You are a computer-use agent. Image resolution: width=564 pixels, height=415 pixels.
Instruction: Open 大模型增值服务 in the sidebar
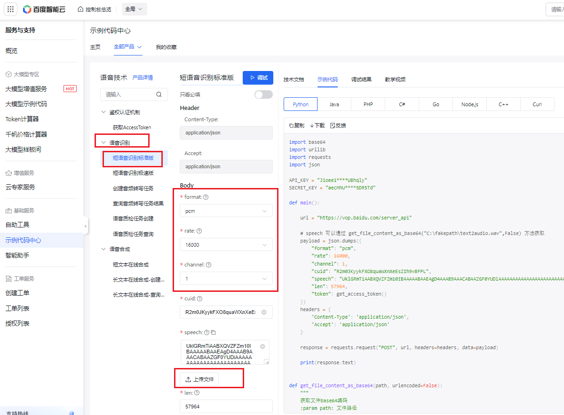point(26,89)
